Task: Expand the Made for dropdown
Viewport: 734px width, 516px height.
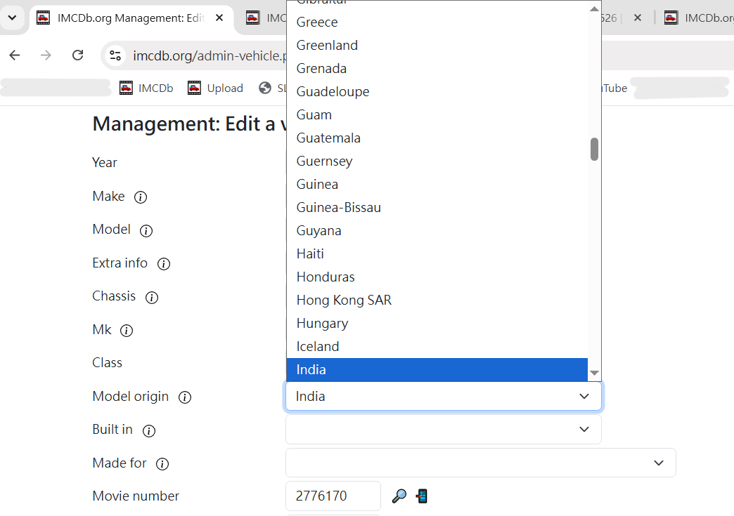Action: [481, 463]
